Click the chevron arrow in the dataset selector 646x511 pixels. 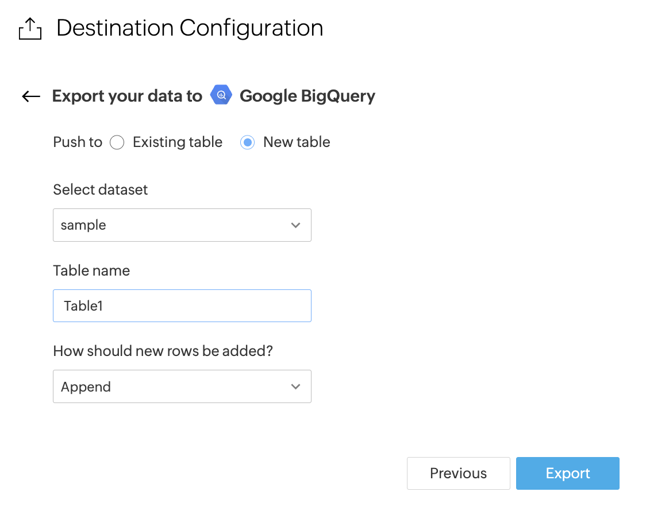click(295, 225)
